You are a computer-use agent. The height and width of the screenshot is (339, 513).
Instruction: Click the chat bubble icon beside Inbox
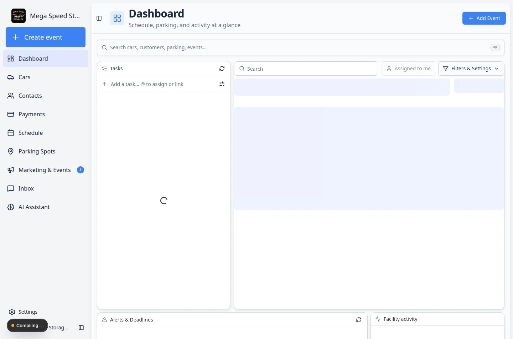[11, 188]
